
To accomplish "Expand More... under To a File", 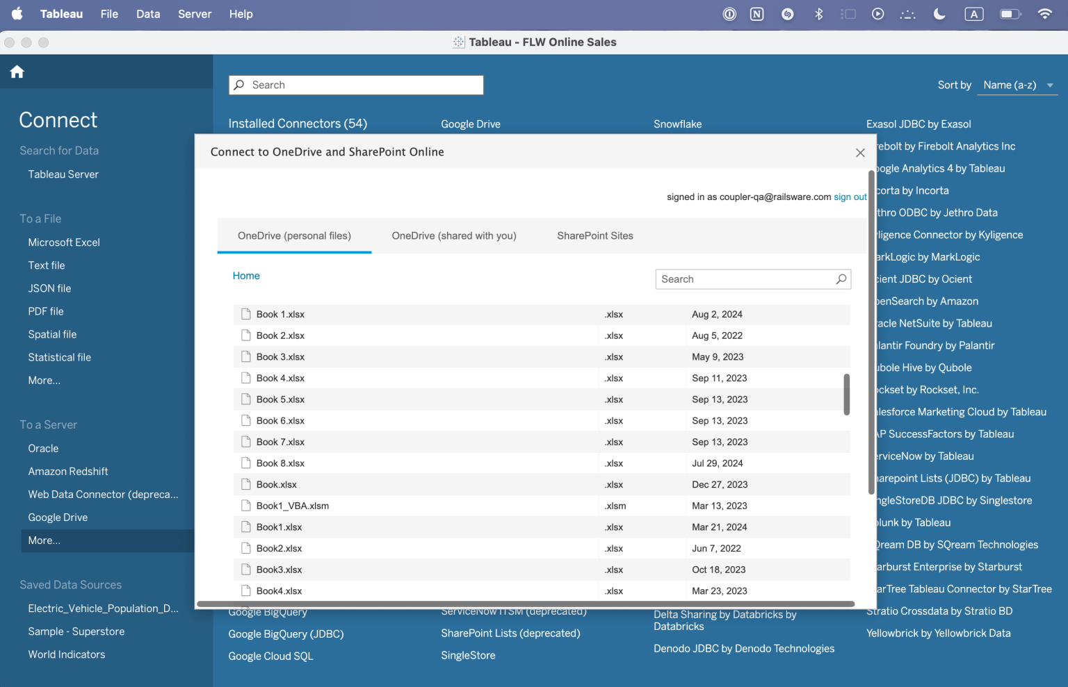I will coord(44,380).
